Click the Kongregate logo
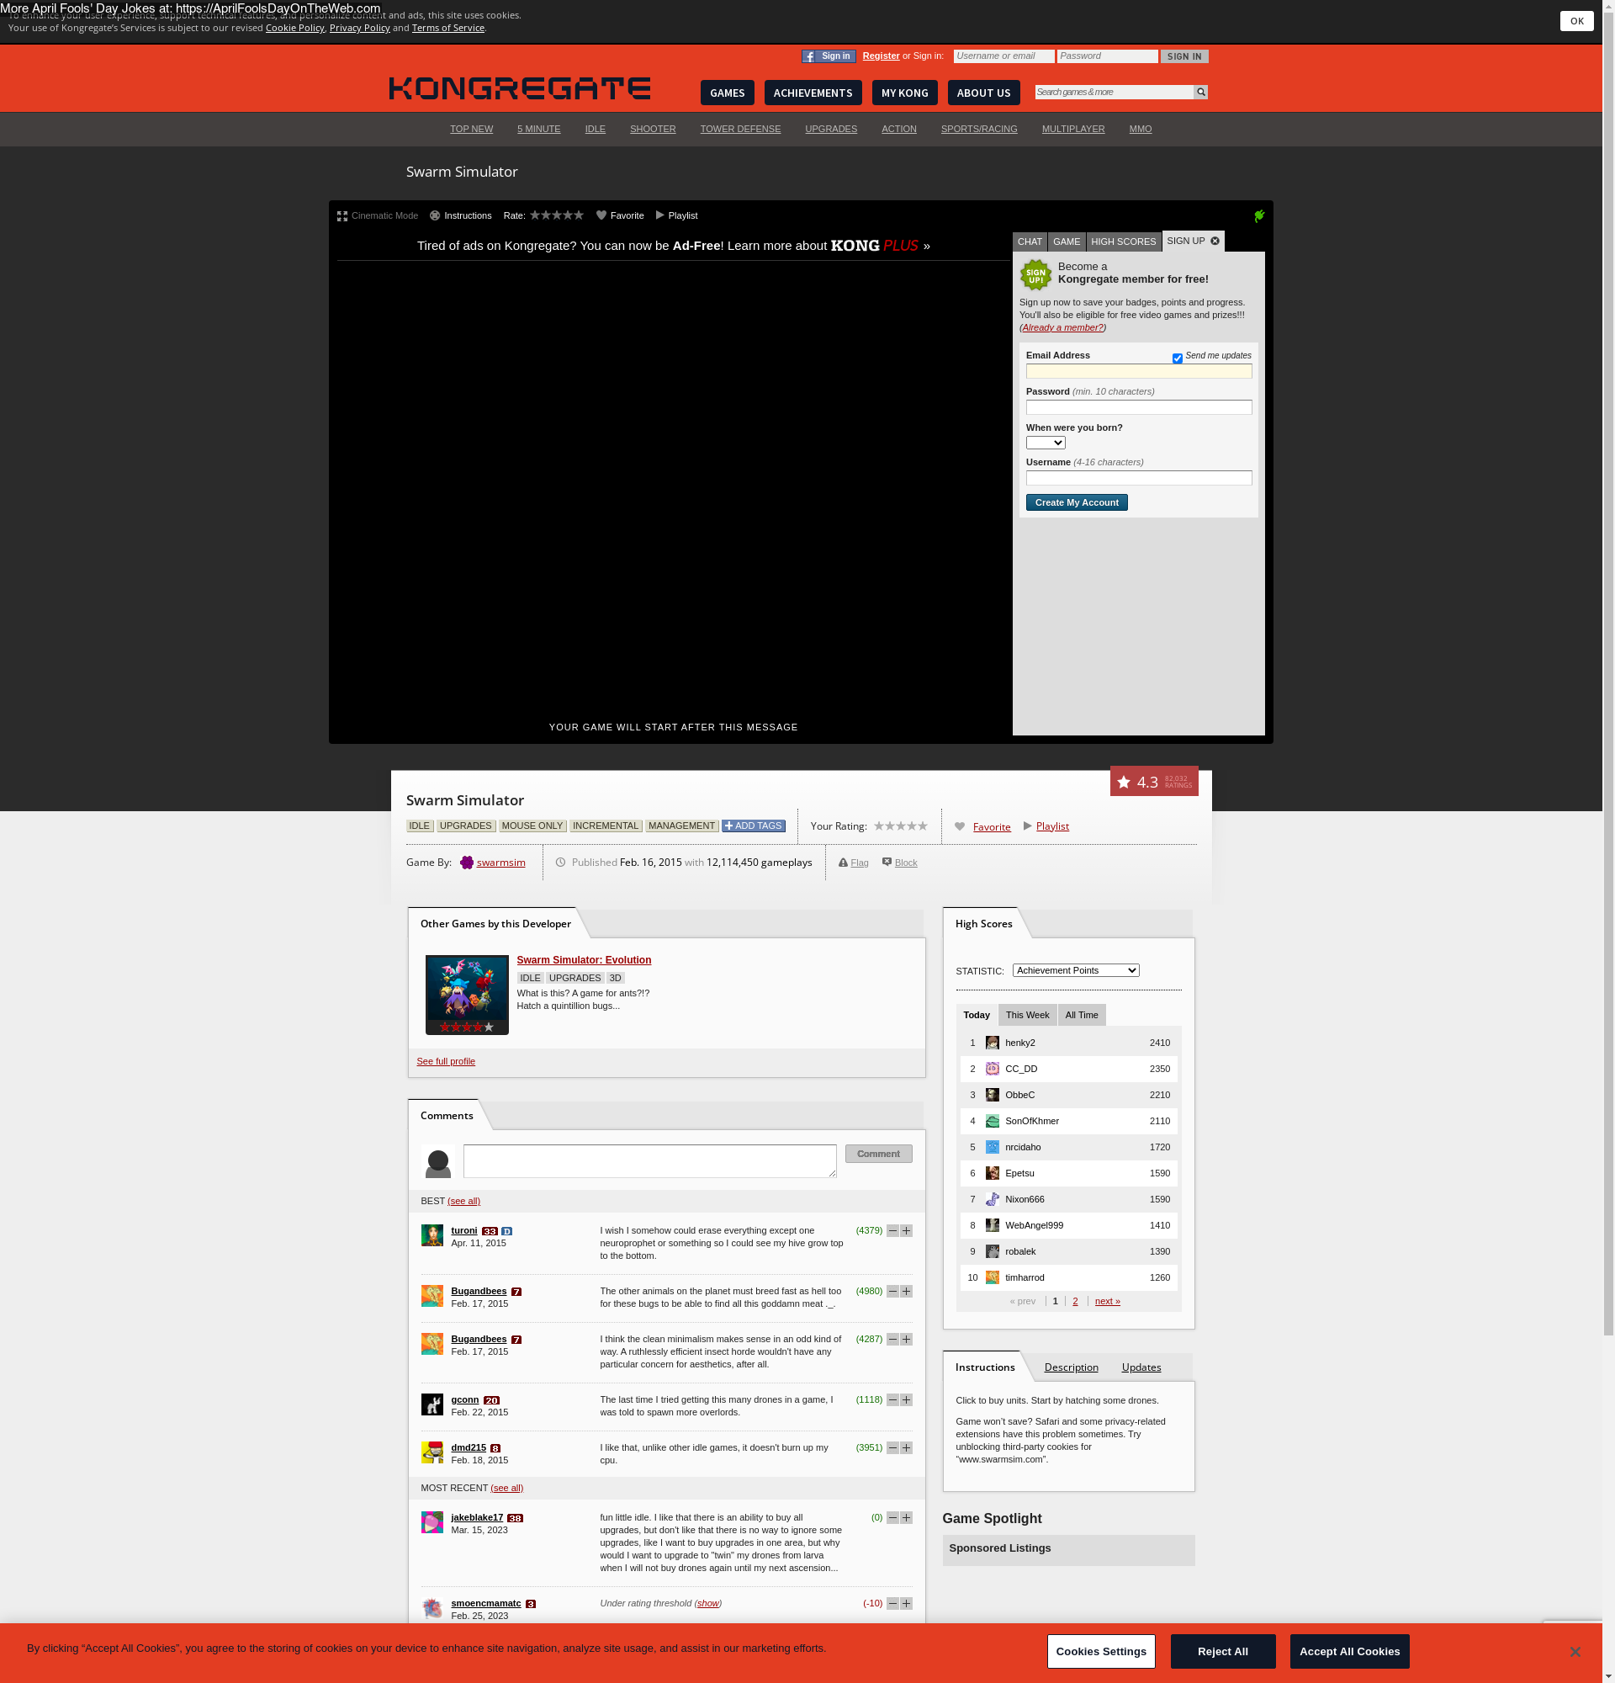 (519, 88)
